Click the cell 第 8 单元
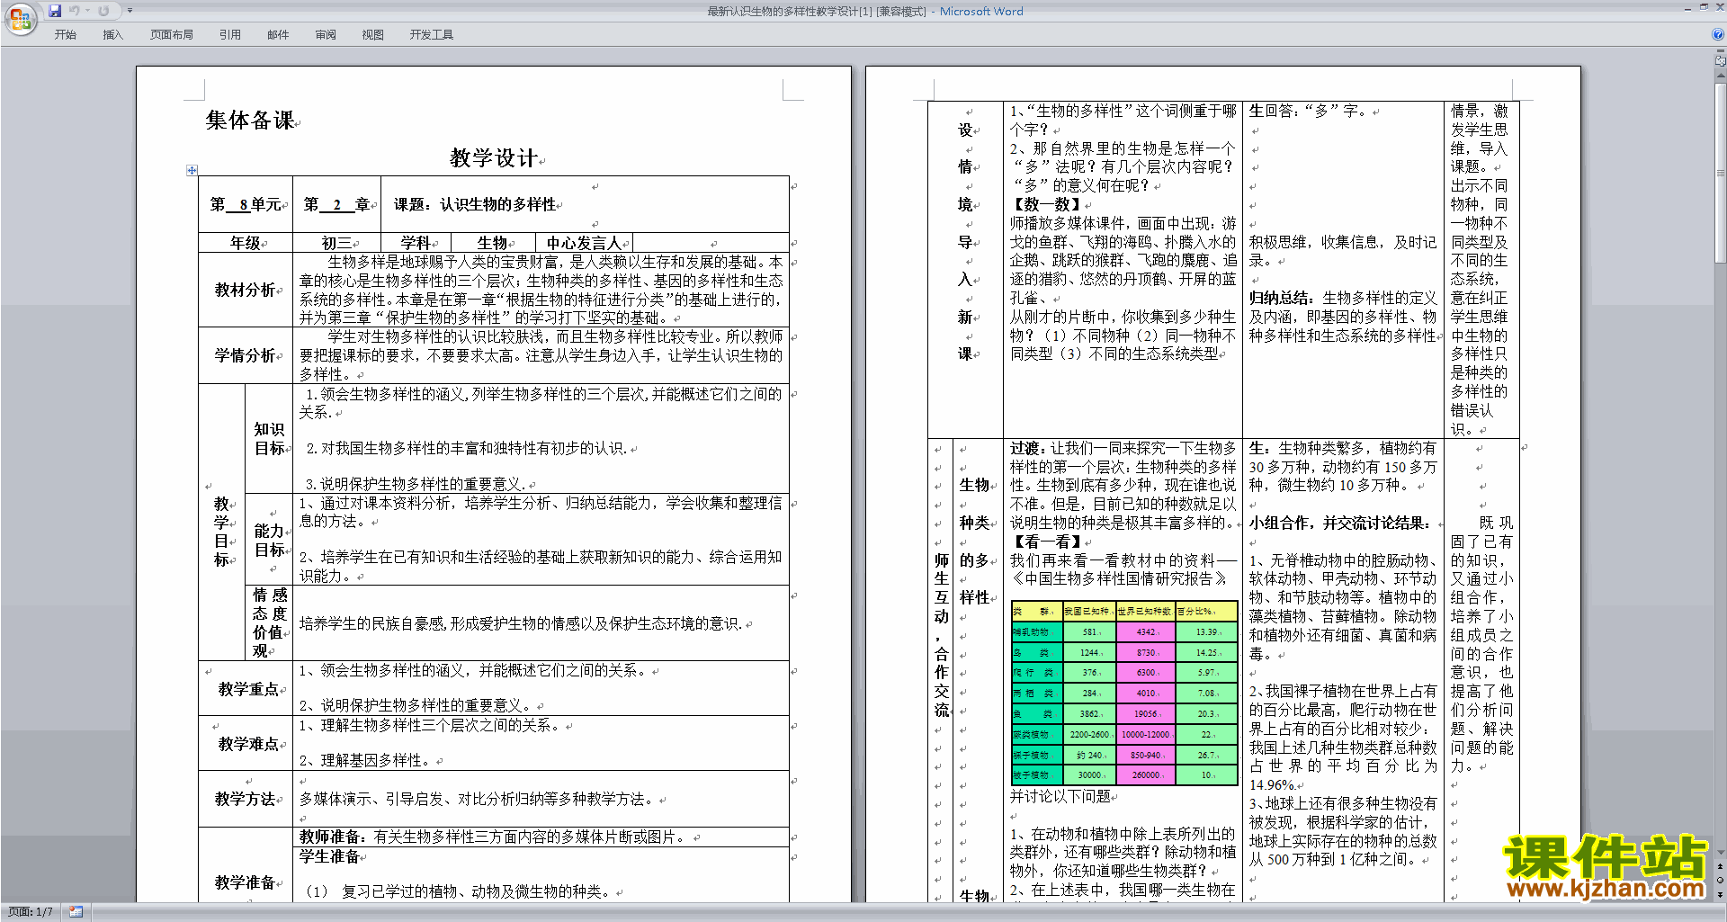Screen dimensions: 1727x922 click(246, 205)
